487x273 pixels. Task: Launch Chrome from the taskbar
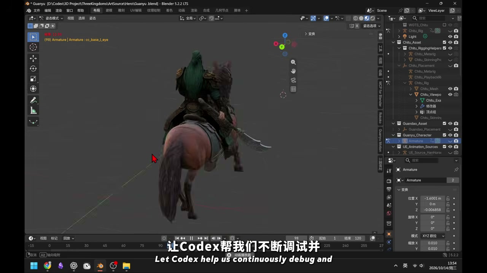click(x=47, y=266)
